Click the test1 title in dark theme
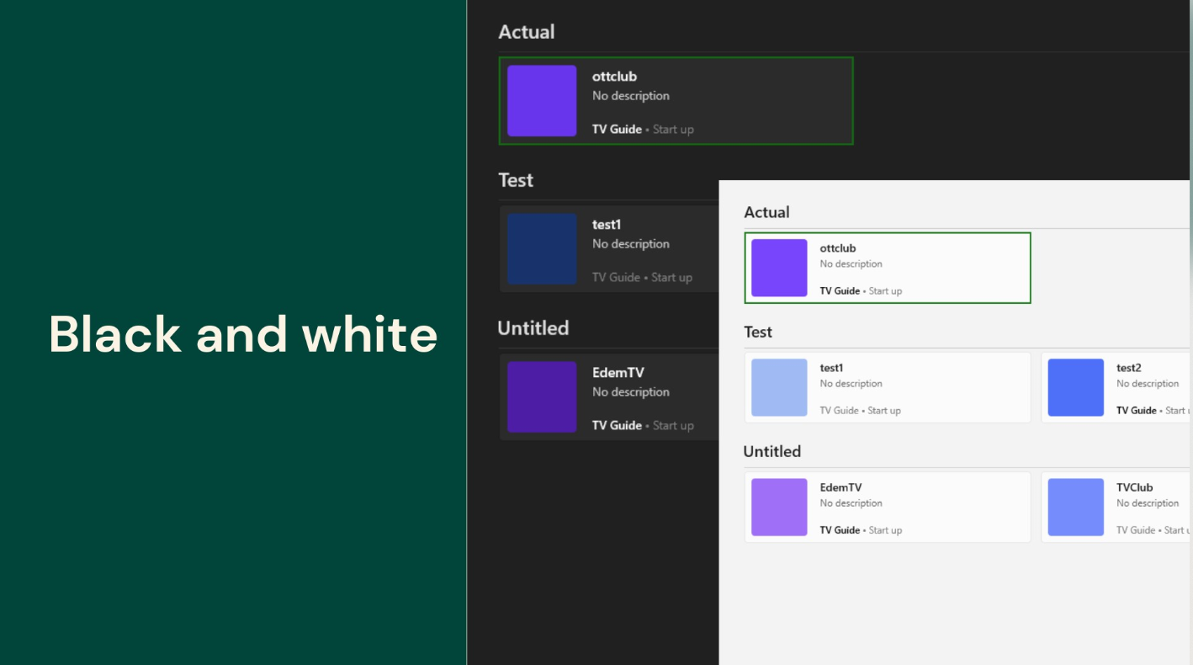The image size is (1193, 665). pos(606,225)
